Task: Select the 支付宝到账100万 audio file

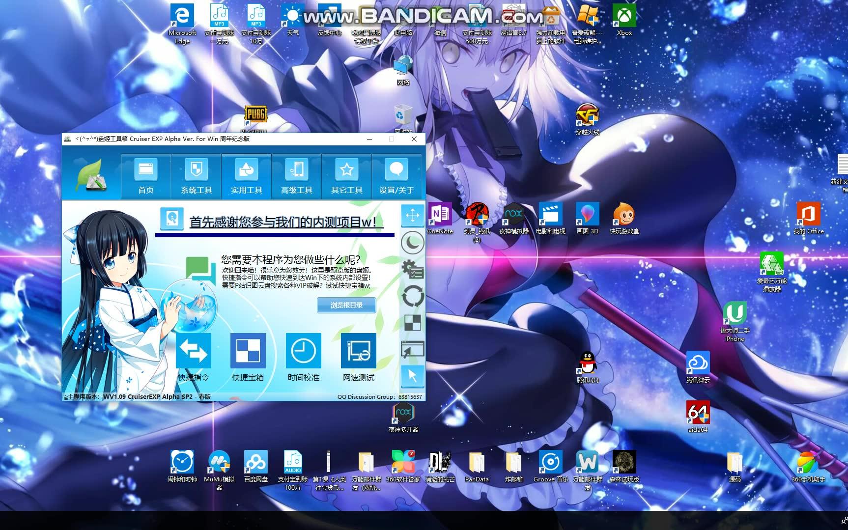Action: (293, 471)
